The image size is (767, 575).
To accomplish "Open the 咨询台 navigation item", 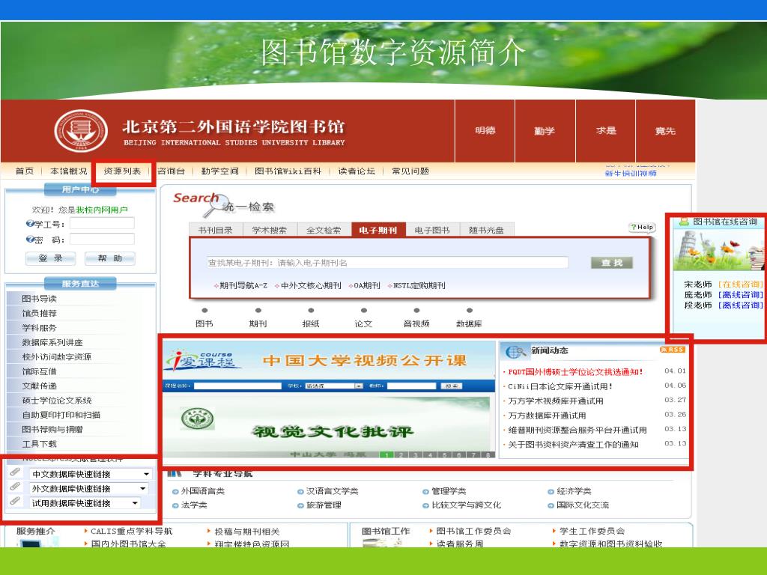I will [x=172, y=171].
